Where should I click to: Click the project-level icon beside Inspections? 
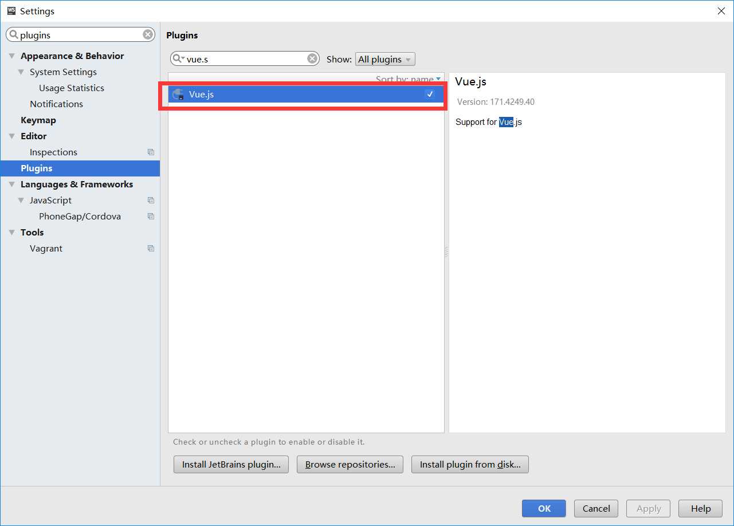click(151, 152)
